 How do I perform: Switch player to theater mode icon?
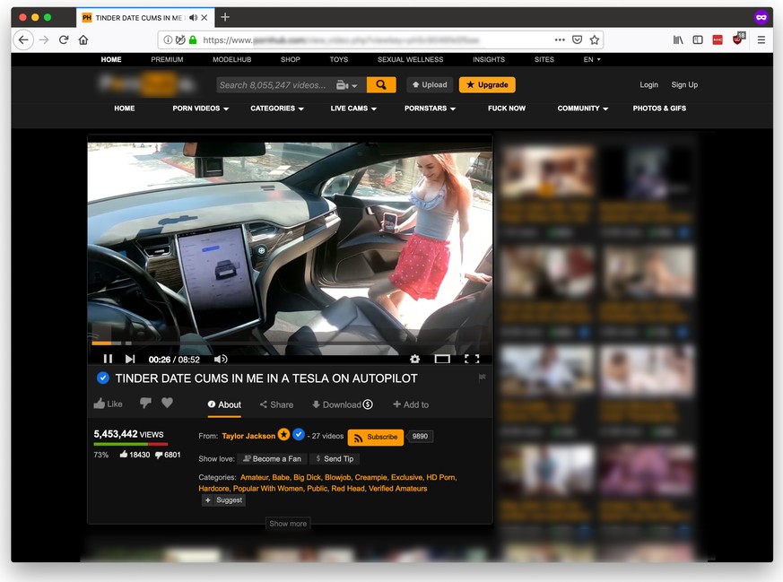[442, 359]
